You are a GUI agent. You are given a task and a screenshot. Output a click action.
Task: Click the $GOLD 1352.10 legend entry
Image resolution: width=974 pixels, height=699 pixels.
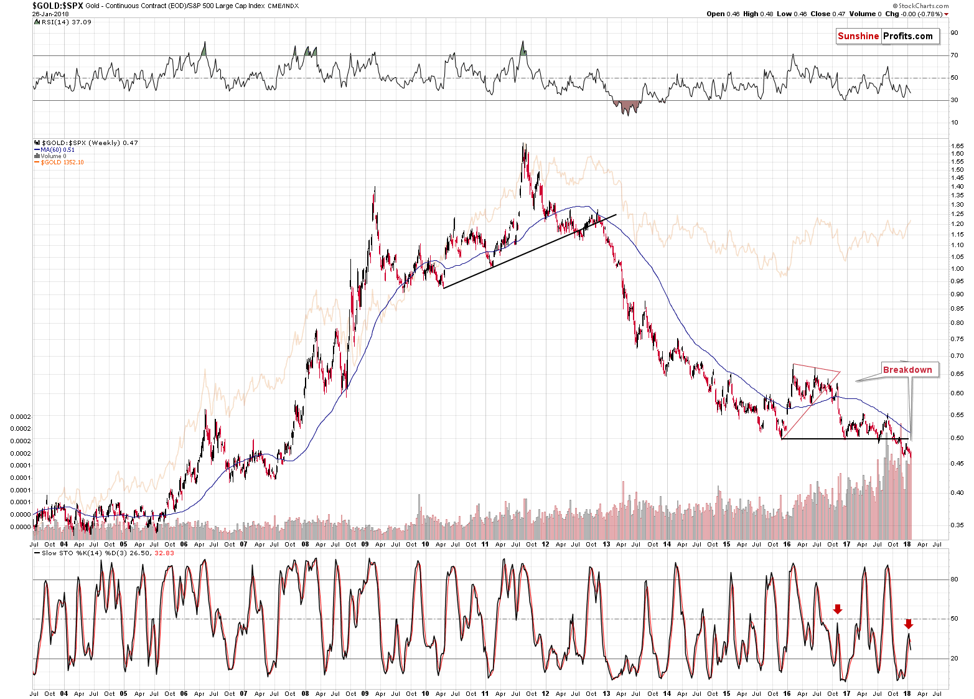tap(62, 162)
